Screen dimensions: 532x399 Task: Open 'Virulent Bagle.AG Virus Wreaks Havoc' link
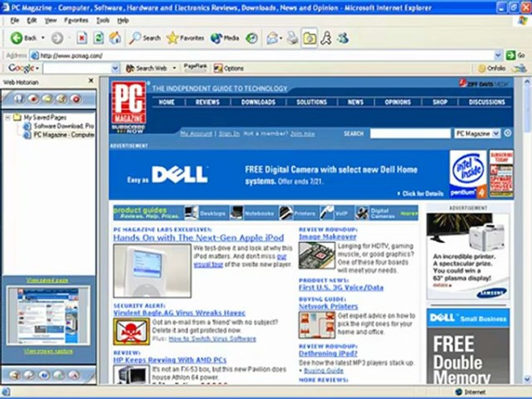[x=179, y=313]
